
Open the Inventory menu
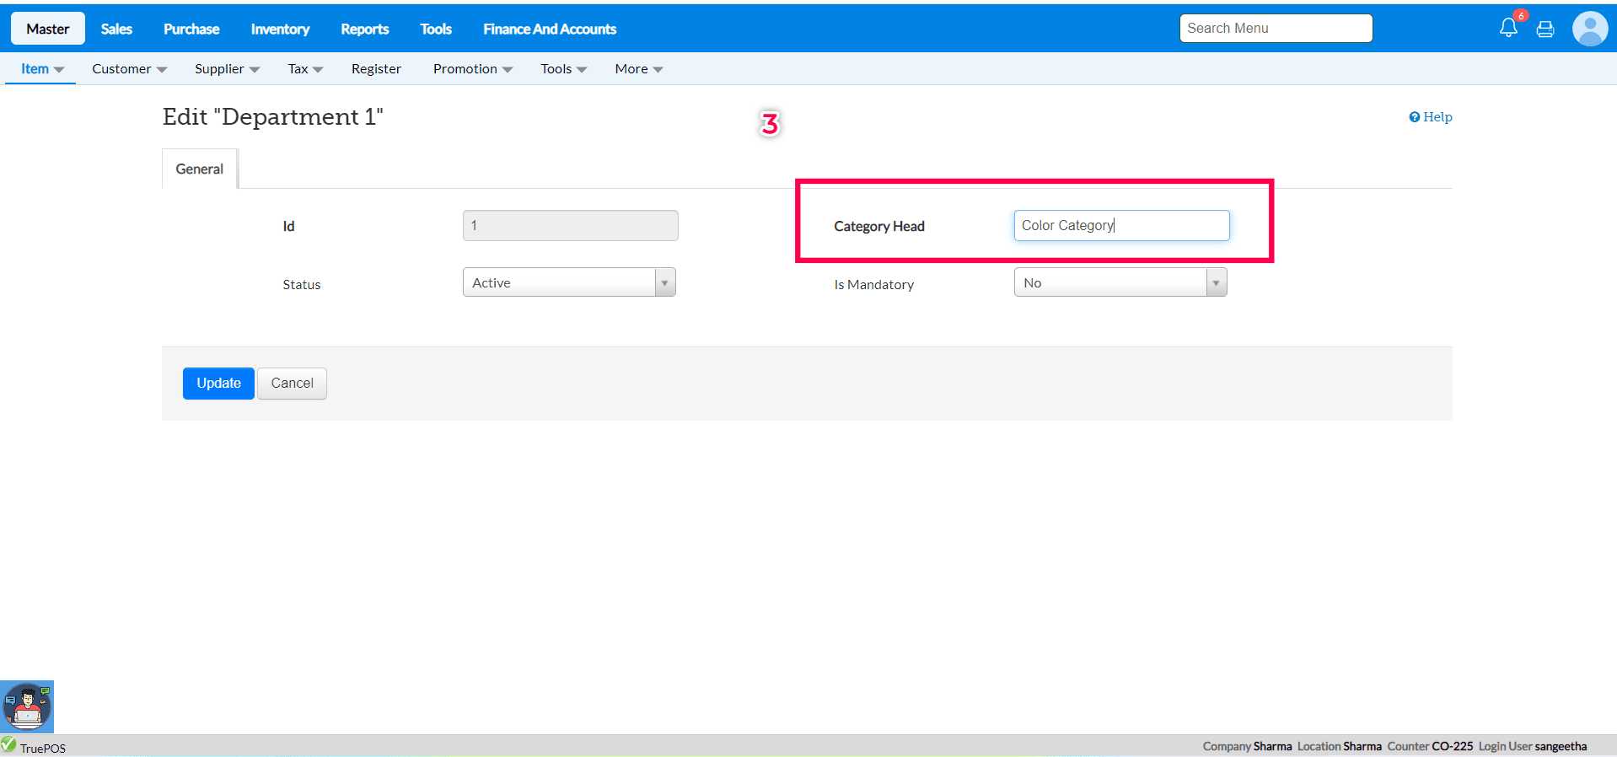tap(280, 29)
